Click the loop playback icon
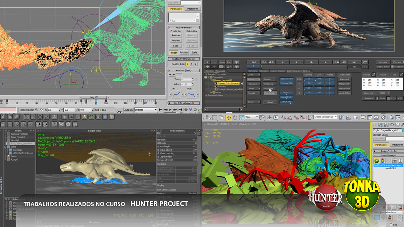The width and height of the screenshot is (404, 227). tap(365, 62)
